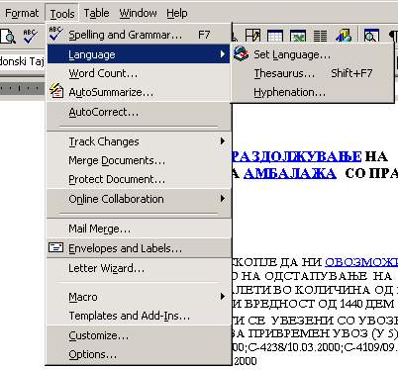The height and width of the screenshot is (370, 398).
Task: Toggle the Show/Hide paragraph marks icon
Action: (x=393, y=36)
